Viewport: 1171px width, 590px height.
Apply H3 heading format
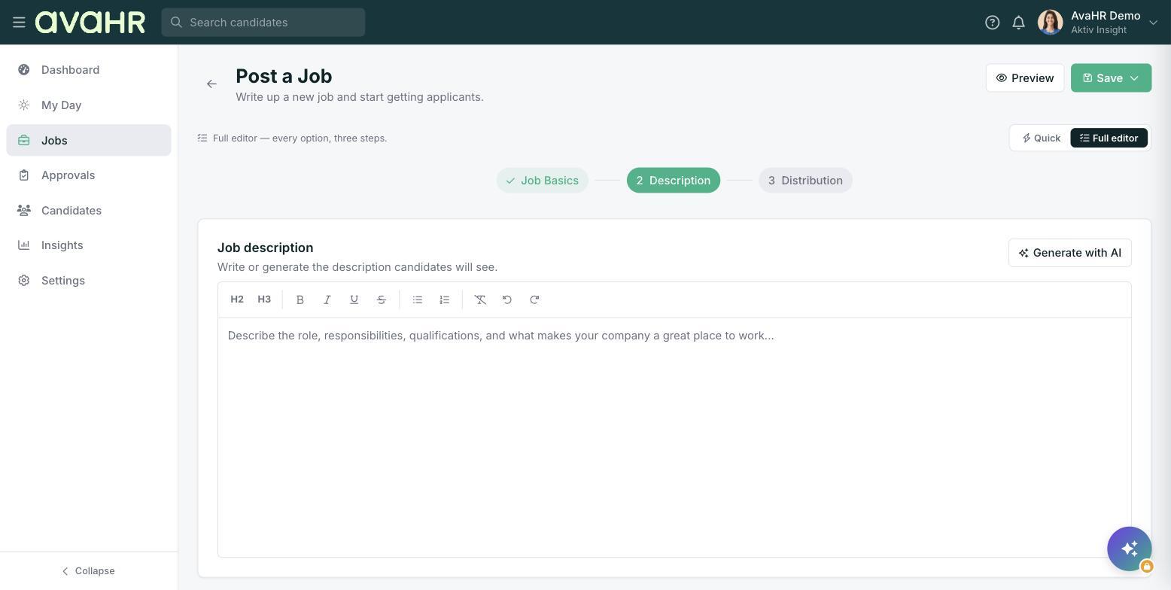[x=264, y=300]
